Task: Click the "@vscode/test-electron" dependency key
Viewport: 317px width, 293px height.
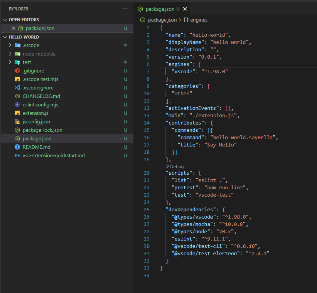Action: point(206,254)
